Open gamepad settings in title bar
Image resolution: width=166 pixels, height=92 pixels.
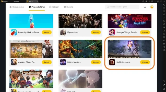pos(143,1)
